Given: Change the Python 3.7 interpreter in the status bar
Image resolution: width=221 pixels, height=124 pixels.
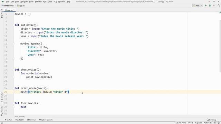Looking at the screenshot, I should click(x=208, y=123).
